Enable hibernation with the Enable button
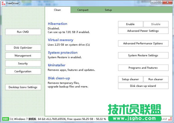The width and height of the screenshot is (174, 123). [x=130, y=24]
